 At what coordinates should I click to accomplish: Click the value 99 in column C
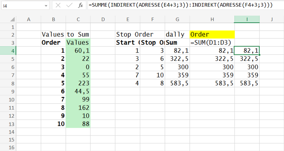[x=78, y=100]
